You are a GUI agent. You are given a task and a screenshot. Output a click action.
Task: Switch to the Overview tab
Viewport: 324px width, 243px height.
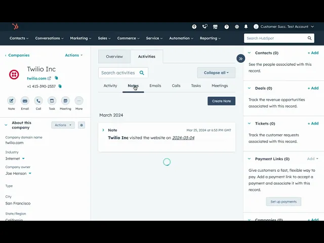114,56
